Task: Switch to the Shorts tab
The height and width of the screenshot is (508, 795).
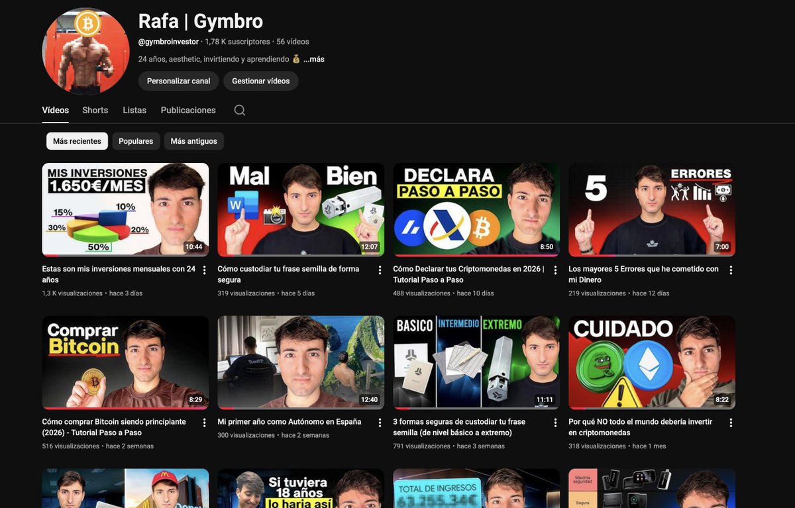Action: (95, 110)
